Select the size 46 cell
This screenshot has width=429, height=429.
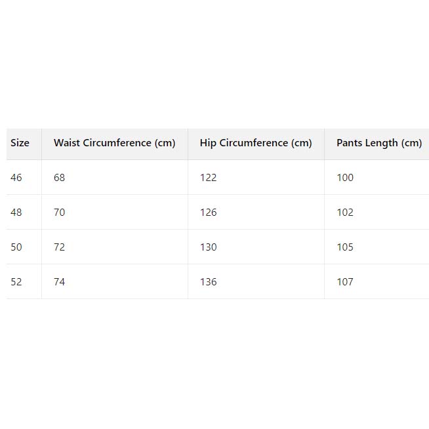pyautogui.click(x=16, y=178)
